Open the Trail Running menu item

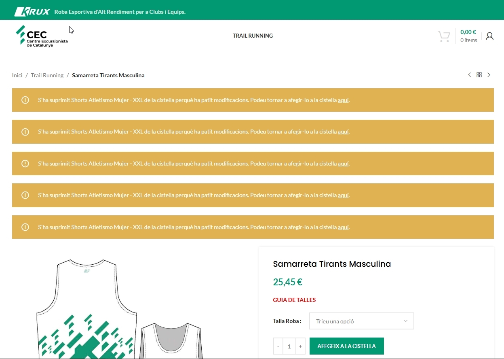click(x=253, y=36)
